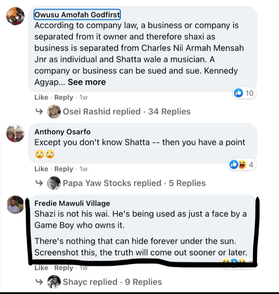Open Fredie Mawuli Village's profile avatar
The image size is (279, 294).
pyautogui.click(x=15, y=204)
